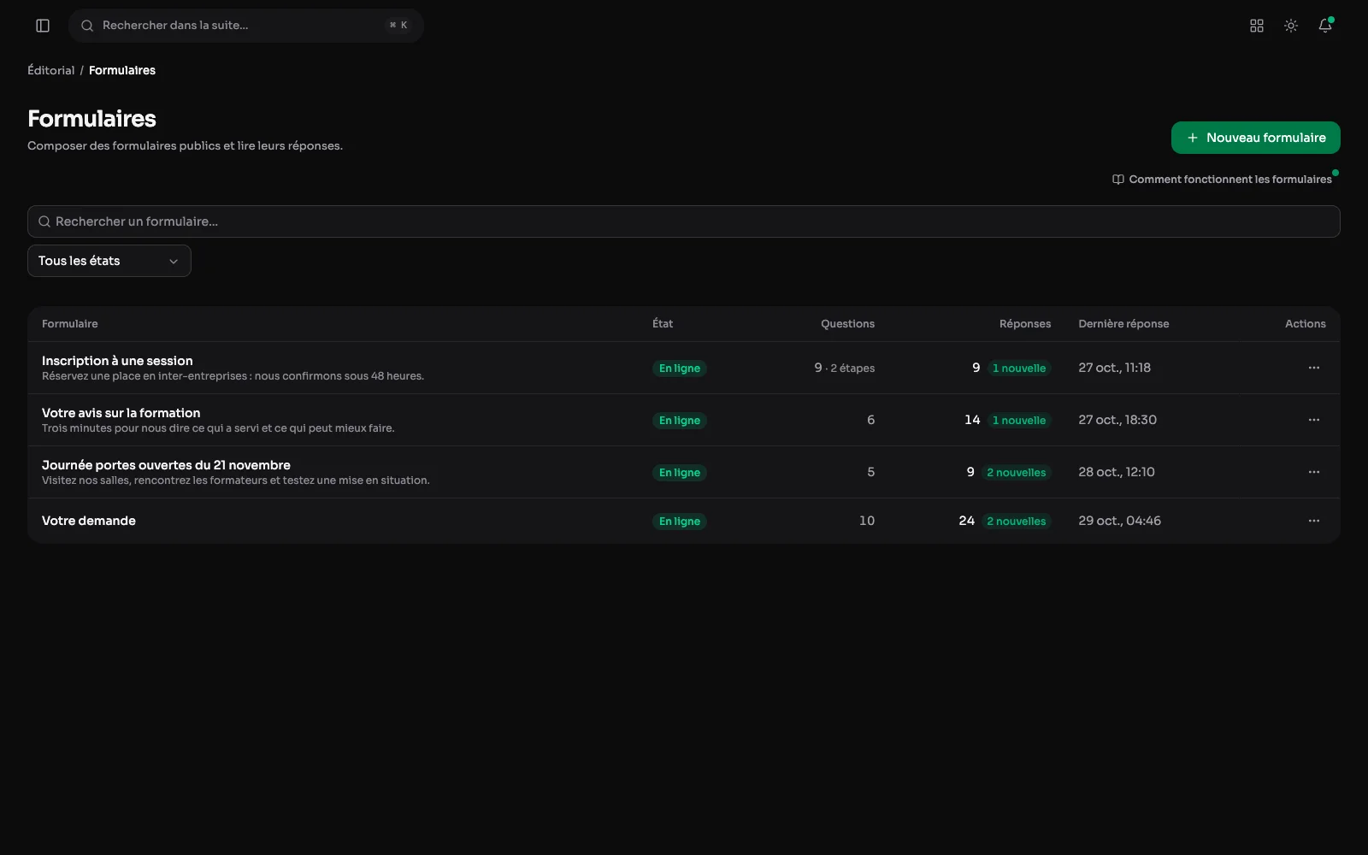Open form Journée portes ouvertes du 21 novembre
Viewport: 1368px width, 855px height.
[x=166, y=465]
